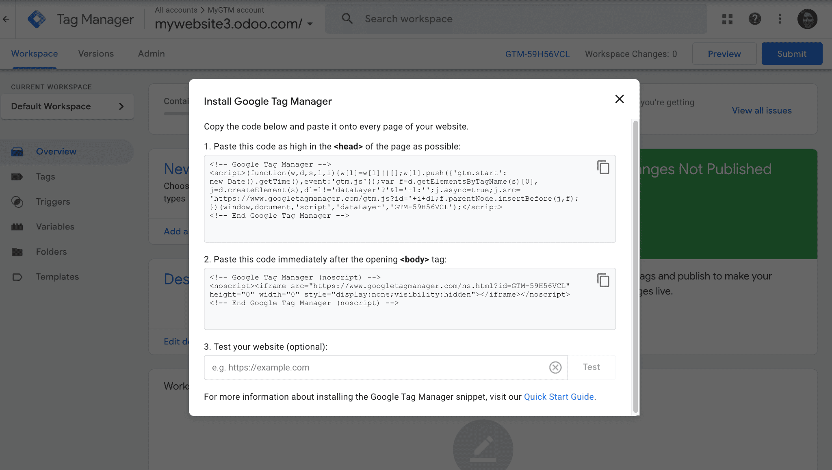
Task: Open Tags in the sidebar
Action: tap(45, 177)
